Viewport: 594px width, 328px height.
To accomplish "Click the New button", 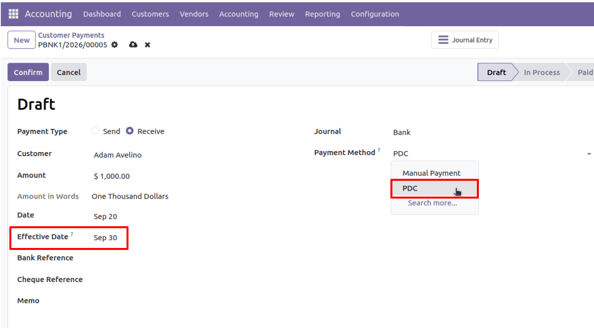I will point(22,40).
